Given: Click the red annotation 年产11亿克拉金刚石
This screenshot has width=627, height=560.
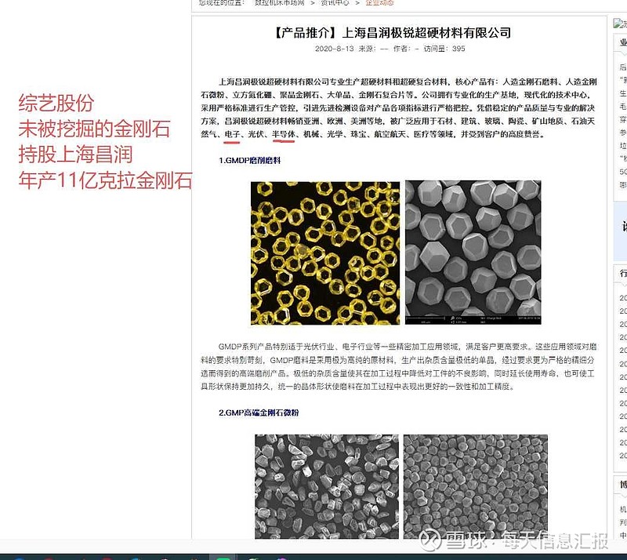Looking at the screenshot, I should click(105, 180).
